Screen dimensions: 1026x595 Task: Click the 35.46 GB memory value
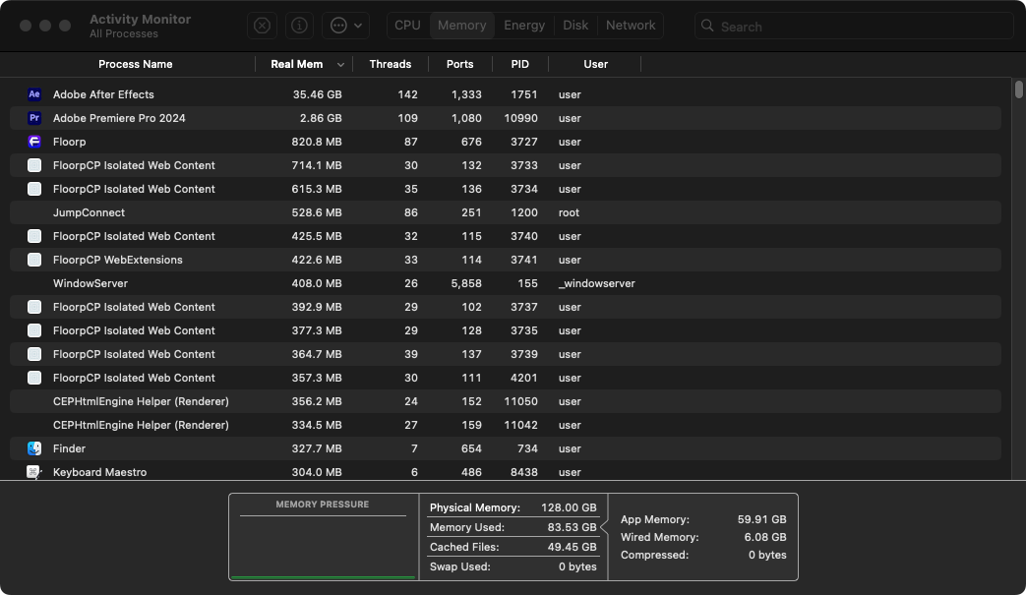point(318,94)
